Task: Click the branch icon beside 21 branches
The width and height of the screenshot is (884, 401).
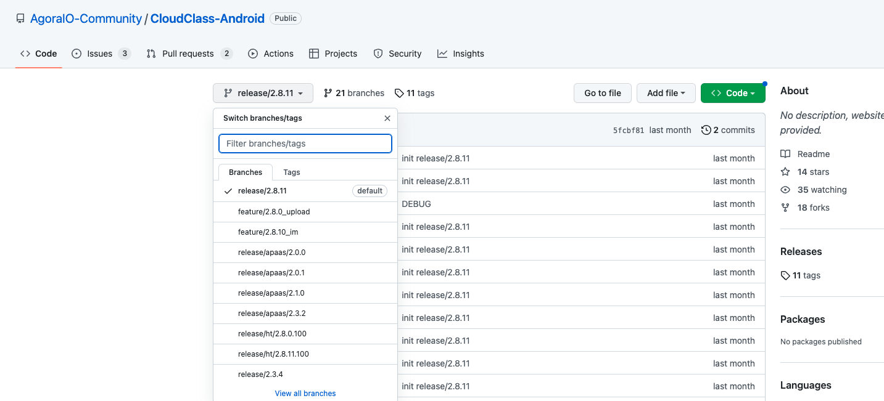Action: (x=328, y=93)
